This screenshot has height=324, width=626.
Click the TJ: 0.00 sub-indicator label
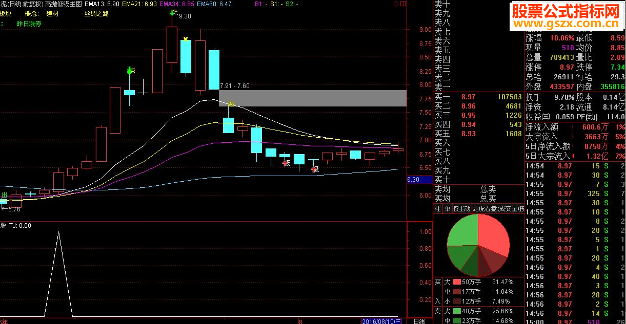[x=21, y=226]
